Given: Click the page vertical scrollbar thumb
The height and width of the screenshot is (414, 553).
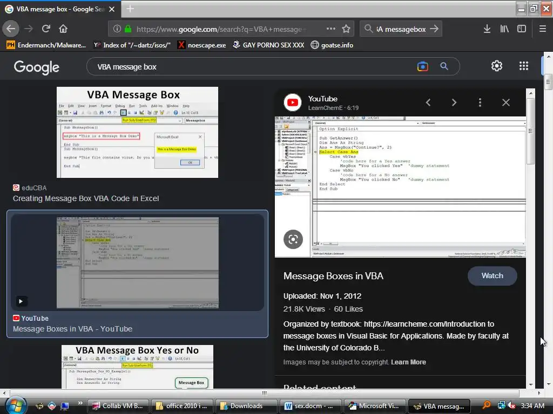Looking at the screenshot, I should pos(548,82).
